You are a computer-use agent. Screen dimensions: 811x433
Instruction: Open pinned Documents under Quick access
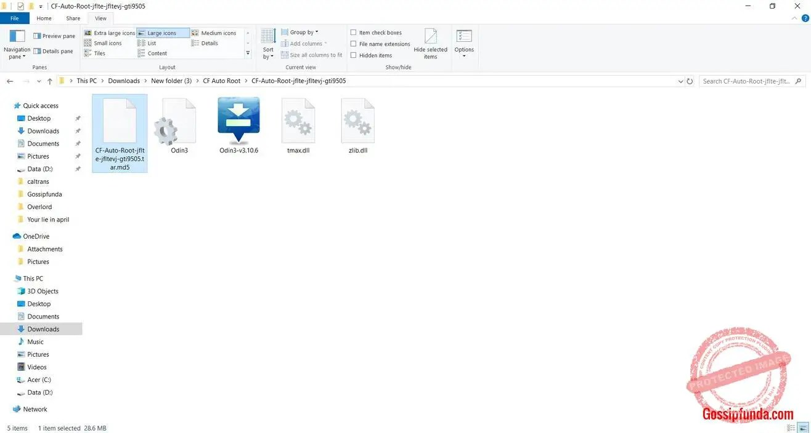[43, 143]
